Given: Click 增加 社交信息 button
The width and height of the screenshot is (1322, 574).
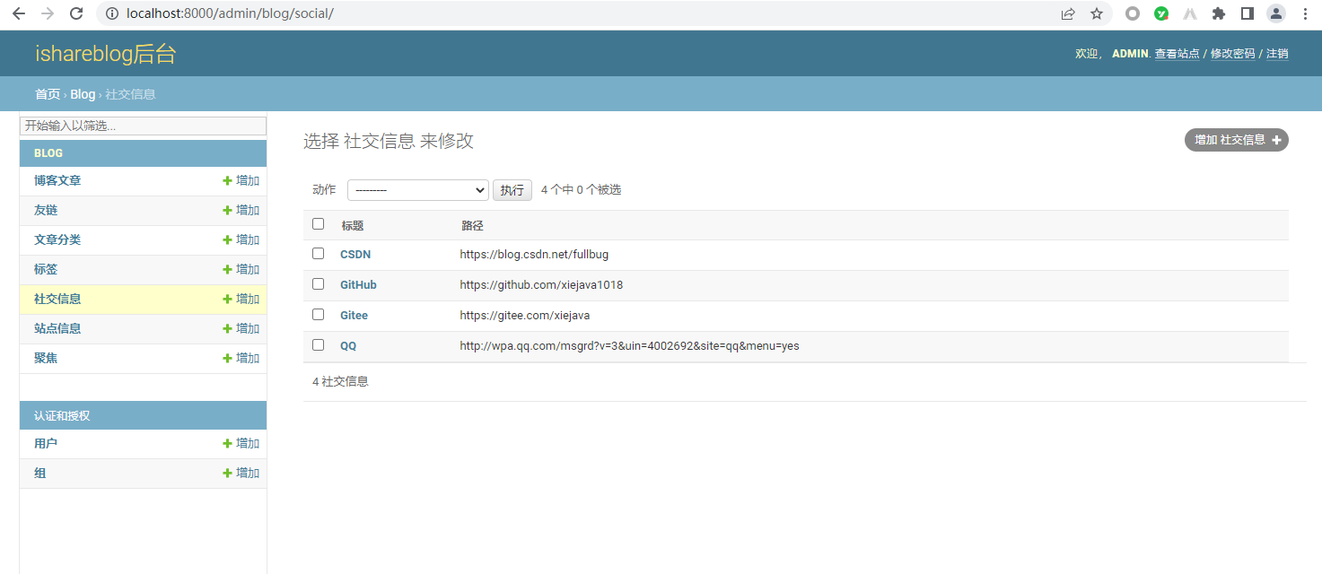Looking at the screenshot, I should (1236, 140).
